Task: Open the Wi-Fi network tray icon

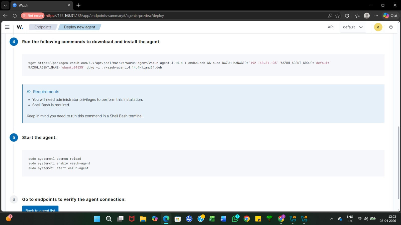Action: pos(360,219)
